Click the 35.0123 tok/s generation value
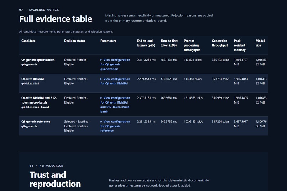Screen dimensions: 287x191 (220, 60)
